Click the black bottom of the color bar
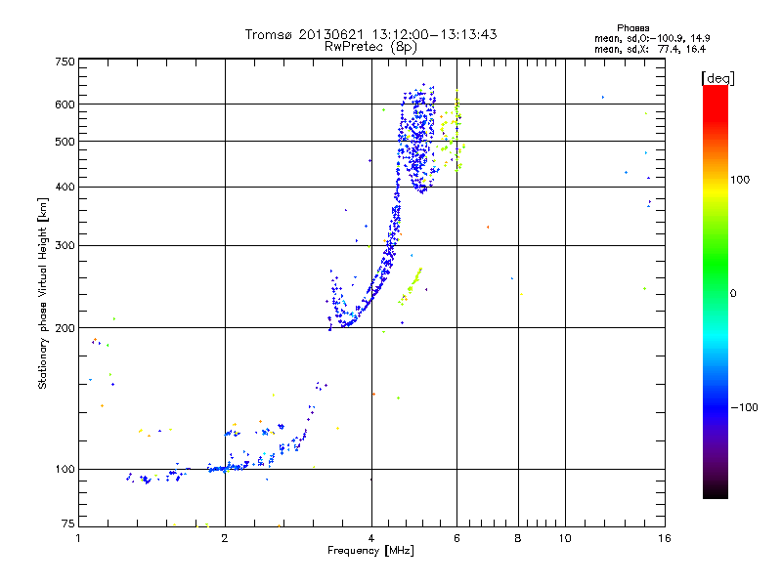The height and width of the screenshot is (586, 782). coord(716,491)
